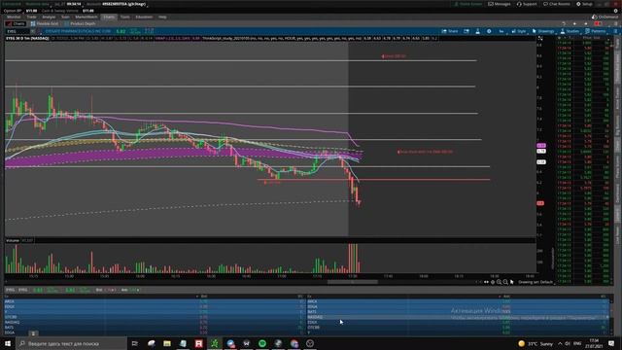Click the thinkorswim taskbar icon
The height and width of the screenshot is (350, 622).
pos(215,343)
